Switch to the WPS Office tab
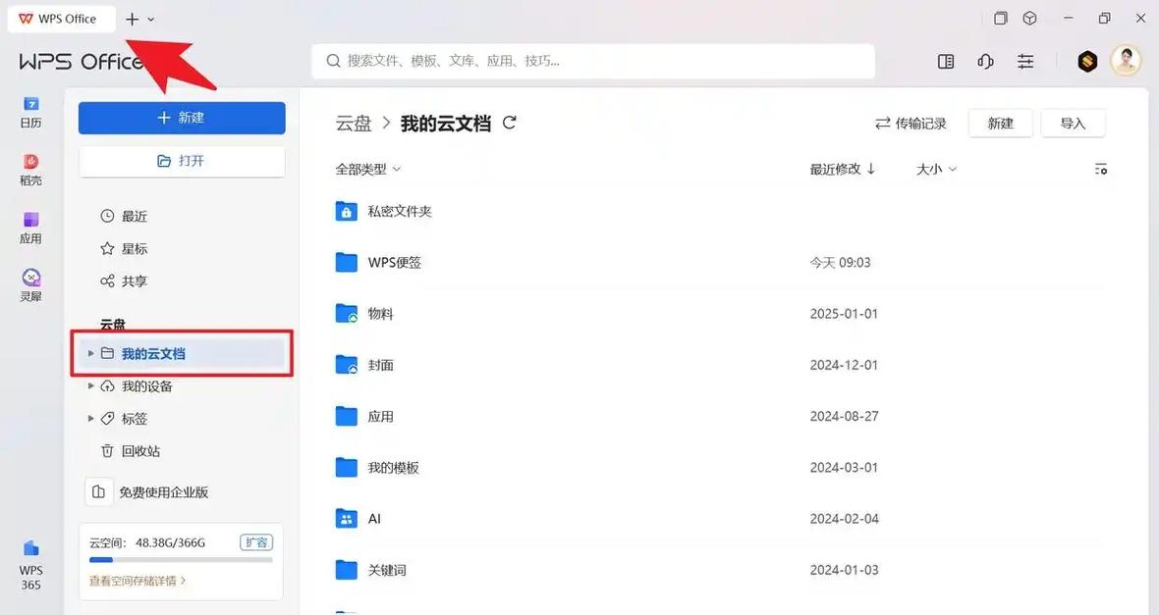This screenshot has height=615, width=1159. click(x=61, y=20)
